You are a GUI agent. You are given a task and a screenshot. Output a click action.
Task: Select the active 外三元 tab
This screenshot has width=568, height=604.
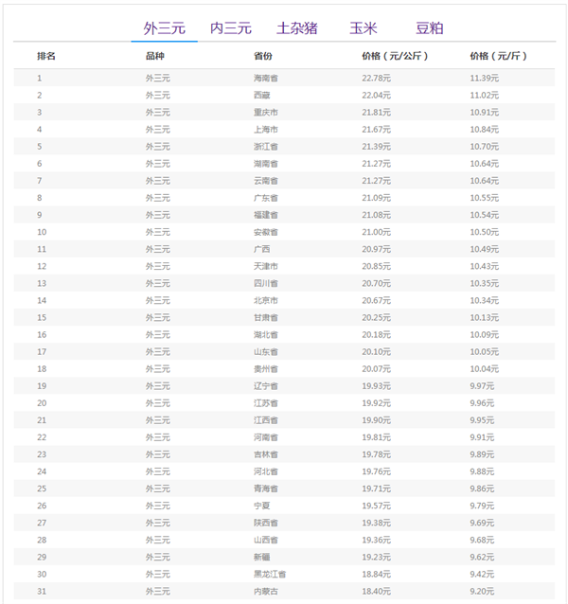point(164,28)
